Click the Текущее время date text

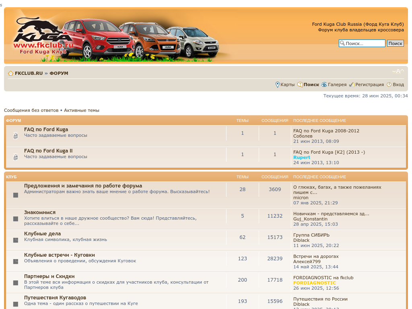pos(365,96)
